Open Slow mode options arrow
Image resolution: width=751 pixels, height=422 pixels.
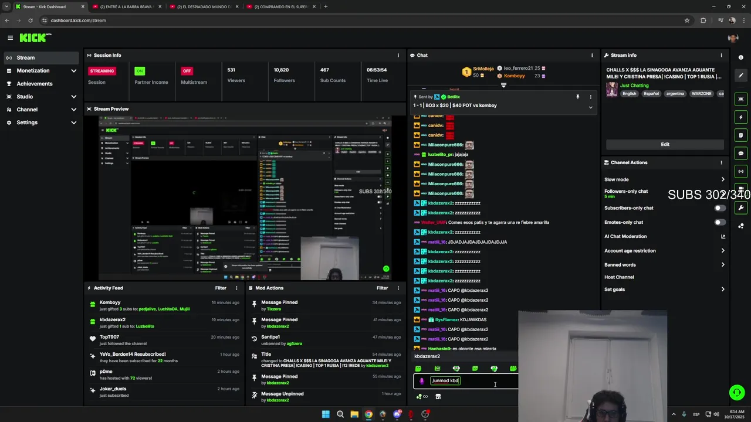click(723, 180)
